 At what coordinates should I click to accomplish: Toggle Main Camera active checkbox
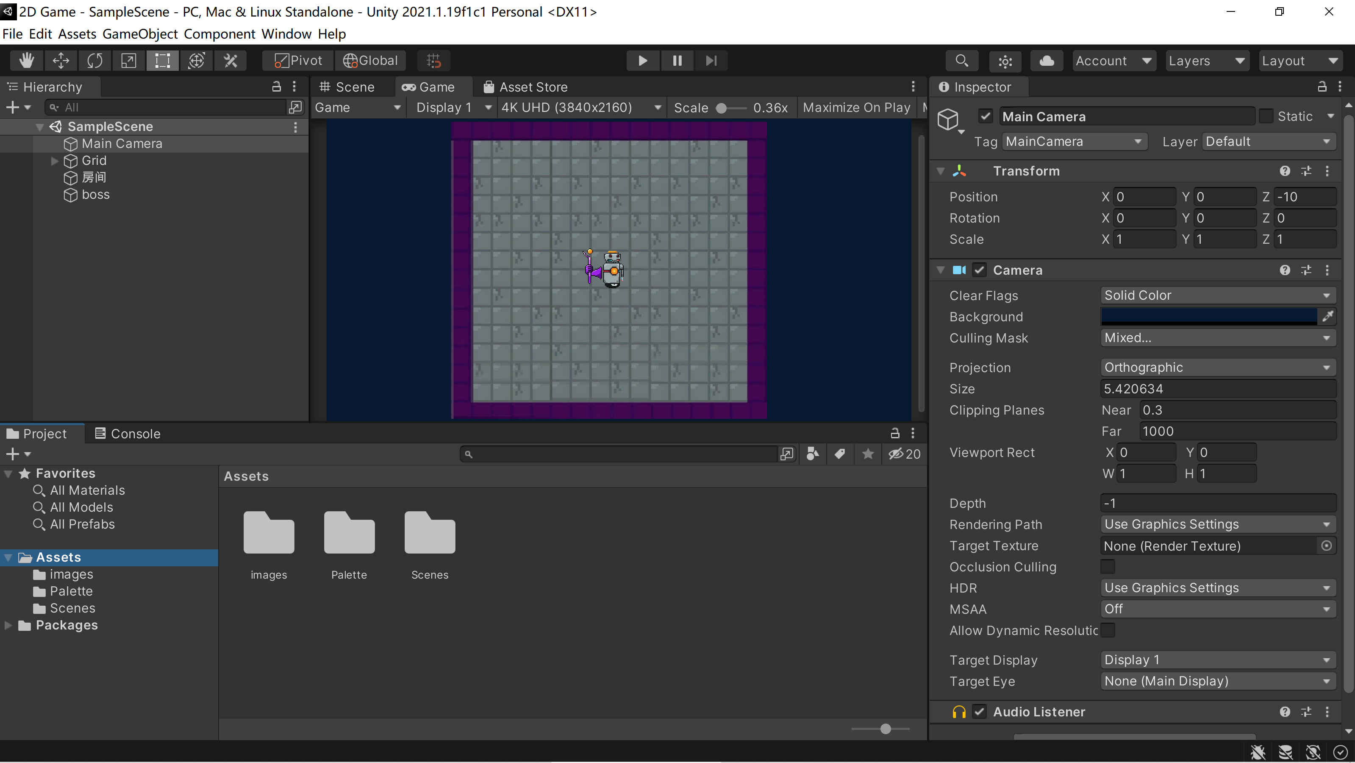pyautogui.click(x=985, y=116)
